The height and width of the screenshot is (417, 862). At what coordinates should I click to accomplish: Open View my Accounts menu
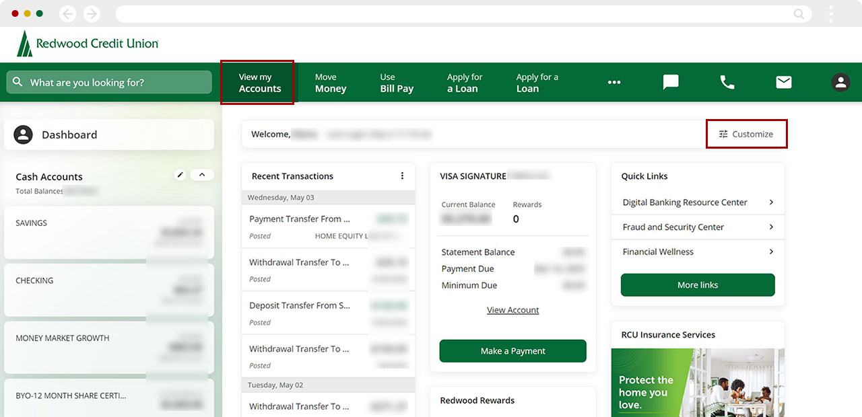[258, 83]
